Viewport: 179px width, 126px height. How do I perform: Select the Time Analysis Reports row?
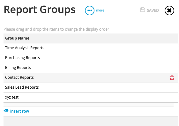click(x=91, y=48)
